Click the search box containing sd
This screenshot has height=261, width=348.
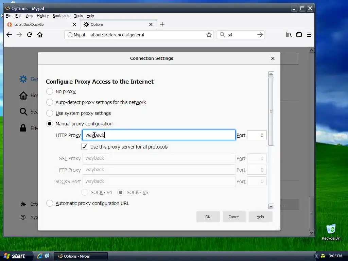click(x=241, y=35)
